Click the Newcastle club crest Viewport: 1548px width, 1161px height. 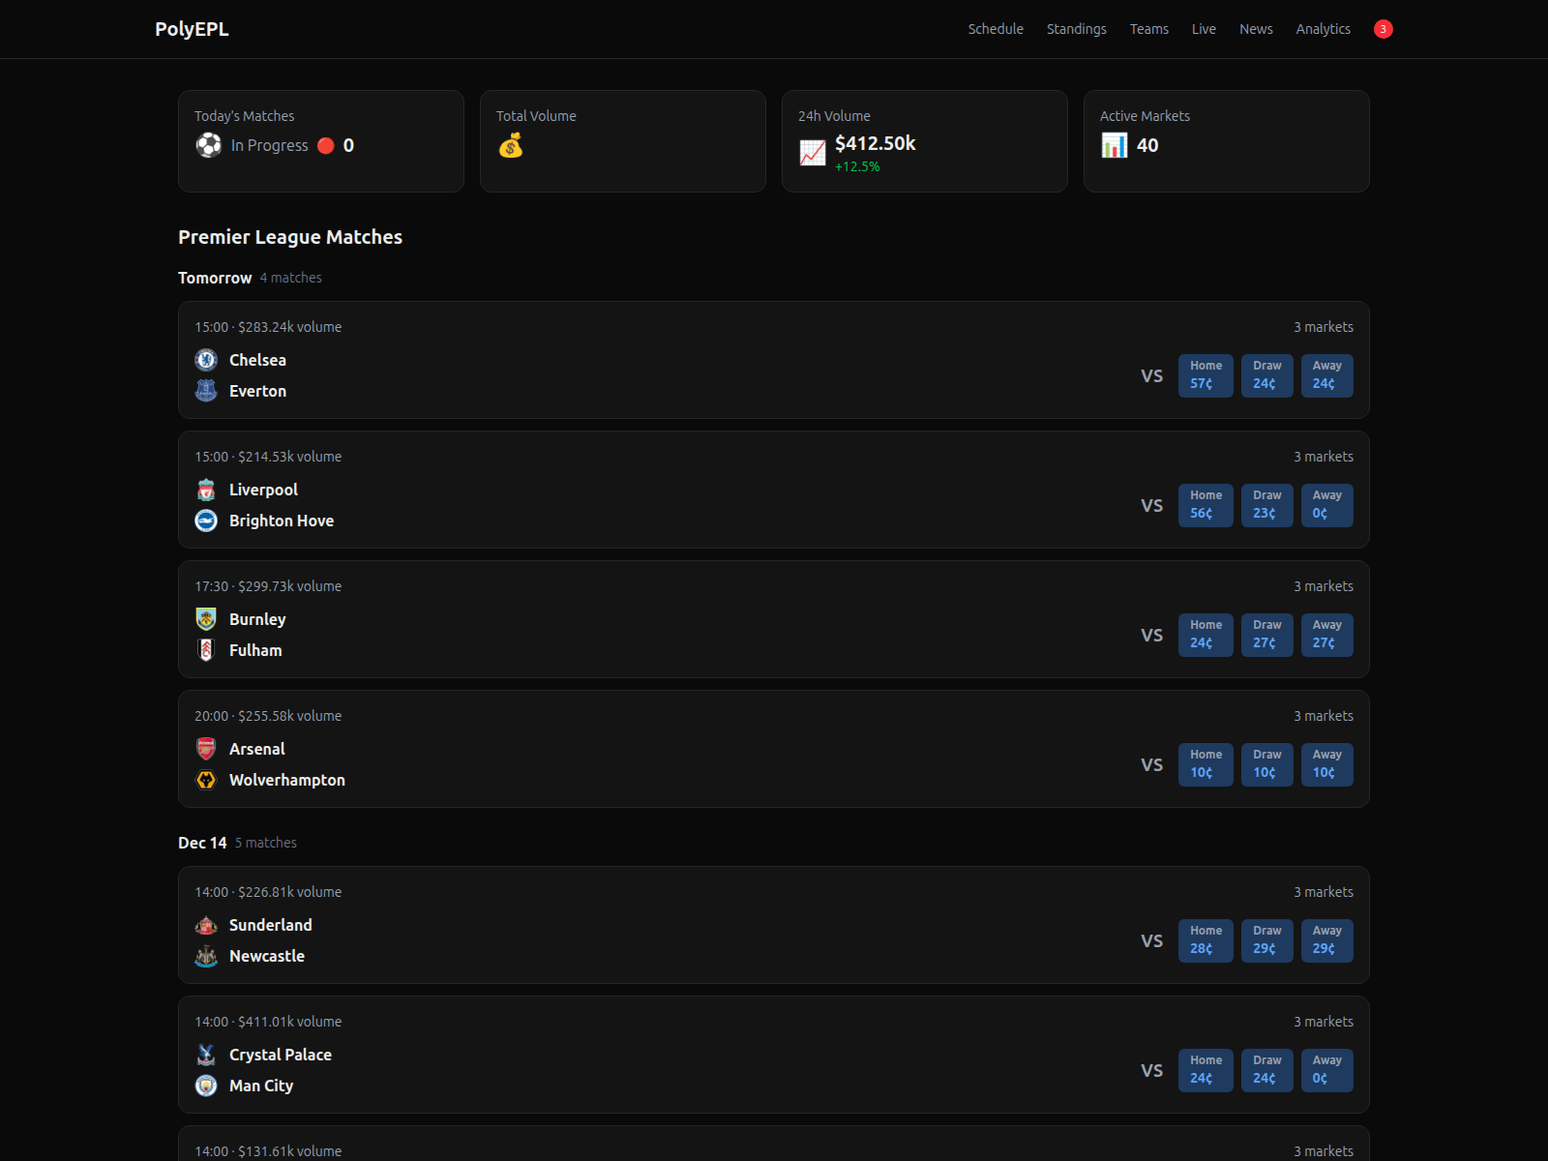(x=206, y=956)
